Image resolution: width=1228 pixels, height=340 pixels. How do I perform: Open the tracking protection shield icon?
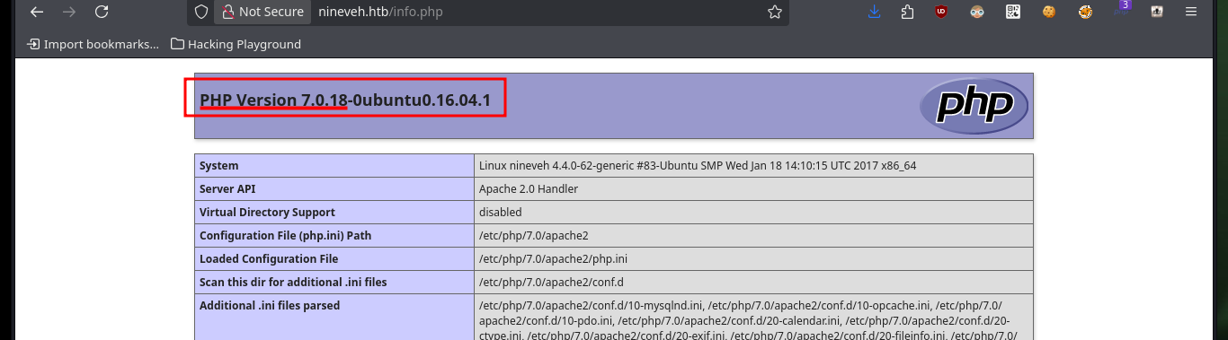coord(202,13)
